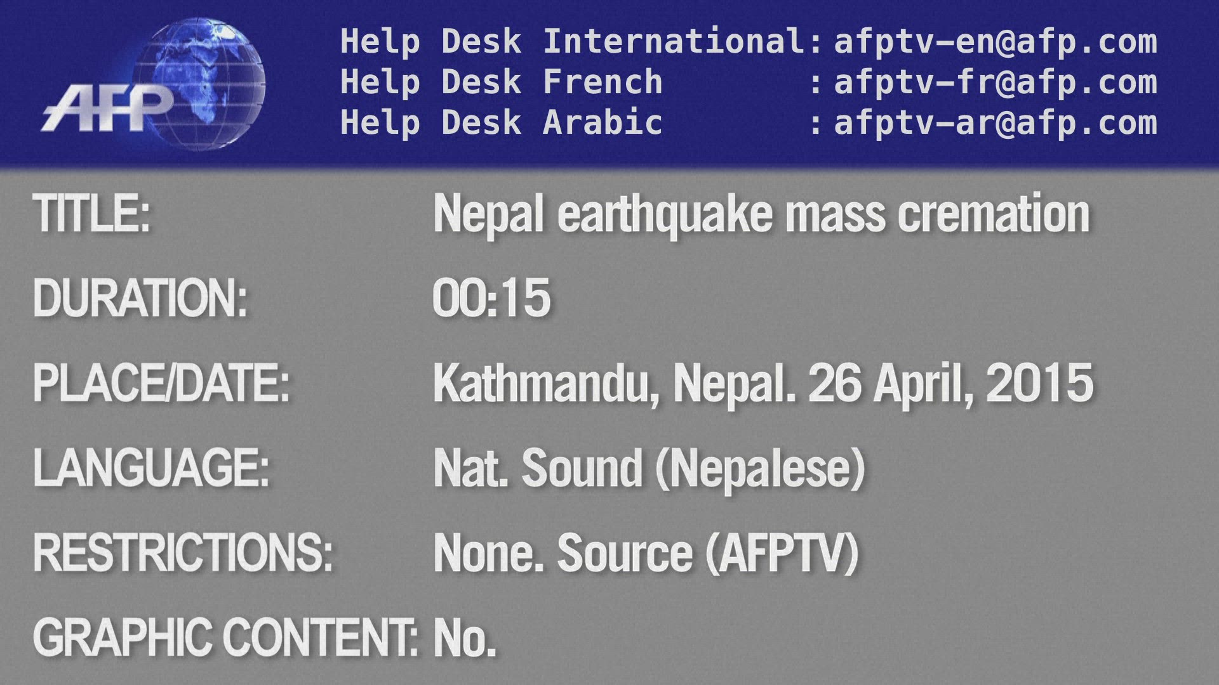Image resolution: width=1219 pixels, height=685 pixels.
Task: Click the LANGUAGE field label
Action: 151,468
